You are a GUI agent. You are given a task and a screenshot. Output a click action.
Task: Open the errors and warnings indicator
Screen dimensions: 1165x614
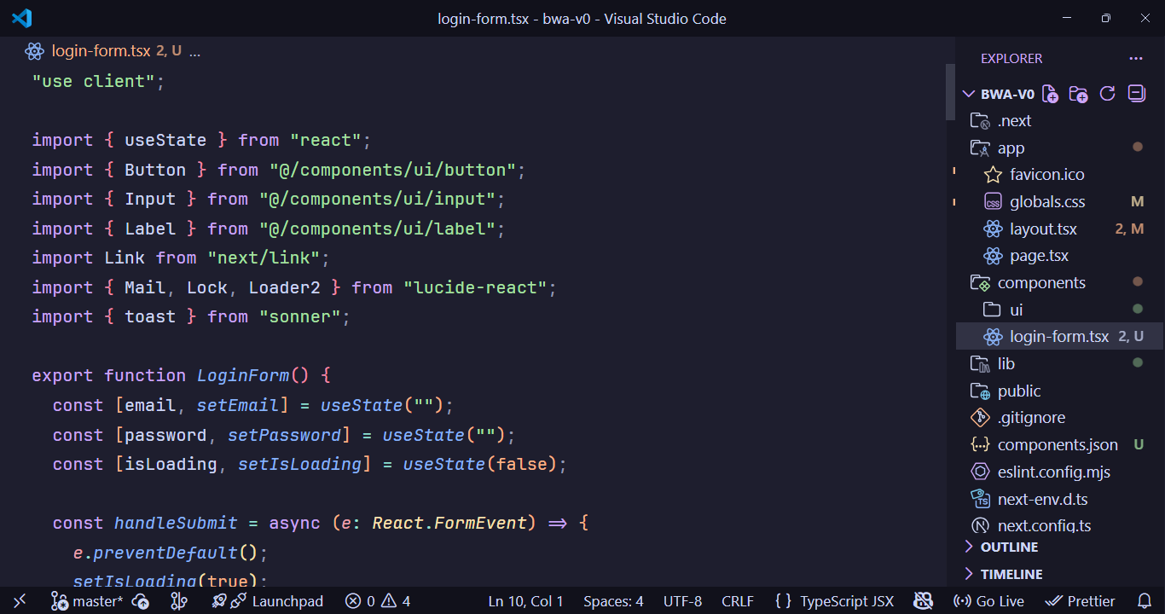pyautogui.click(x=378, y=601)
